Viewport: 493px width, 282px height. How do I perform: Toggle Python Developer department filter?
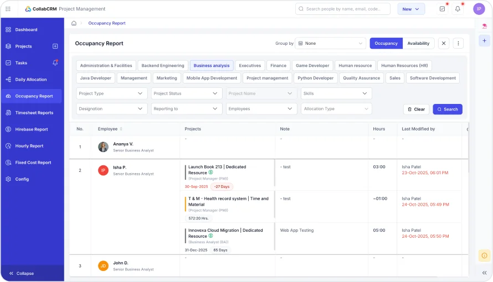coord(315,78)
